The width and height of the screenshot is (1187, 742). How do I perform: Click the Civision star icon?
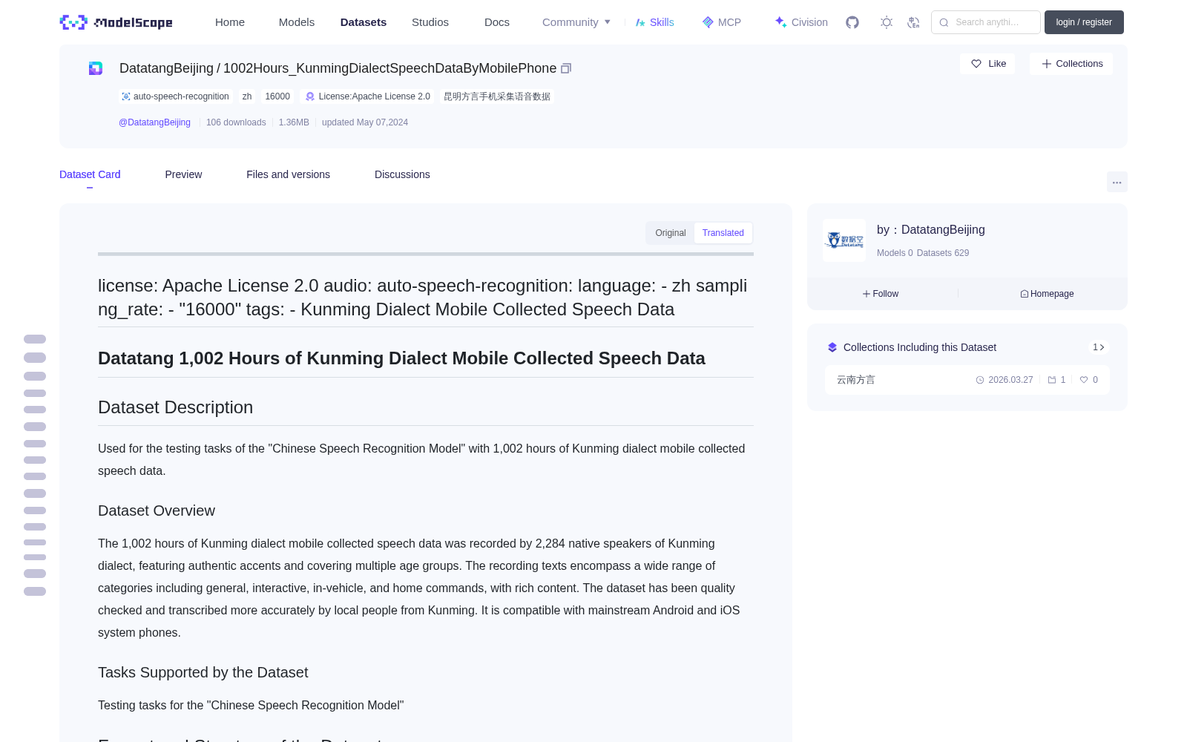[x=780, y=22]
